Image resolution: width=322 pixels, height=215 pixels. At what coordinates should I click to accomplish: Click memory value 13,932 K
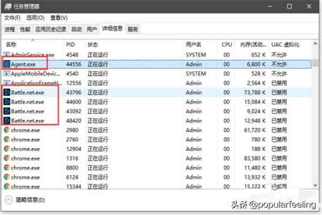point(255,177)
